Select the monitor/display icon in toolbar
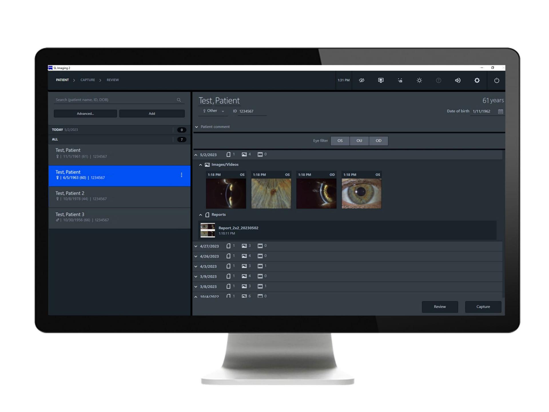Viewport: 549px width, 412px height. click(x=381, y=80)
